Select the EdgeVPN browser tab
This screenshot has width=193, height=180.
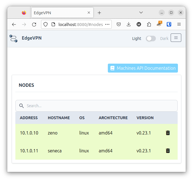click(62, 13)
